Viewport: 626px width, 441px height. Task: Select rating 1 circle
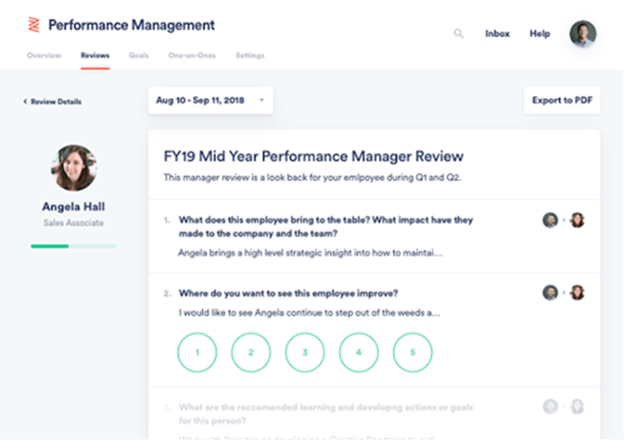point(197,352)
